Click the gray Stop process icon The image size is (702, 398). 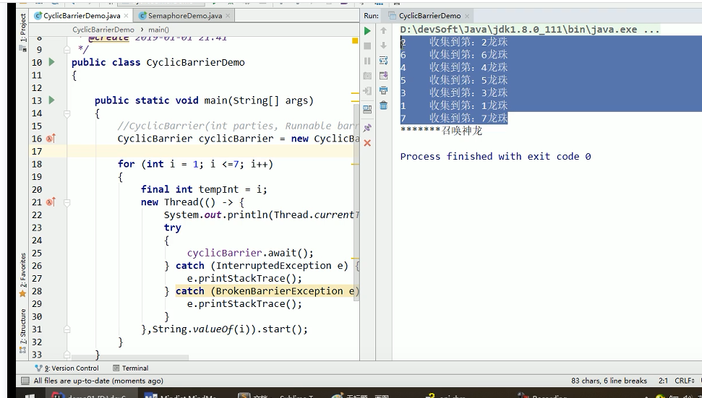tap(367, 46)
